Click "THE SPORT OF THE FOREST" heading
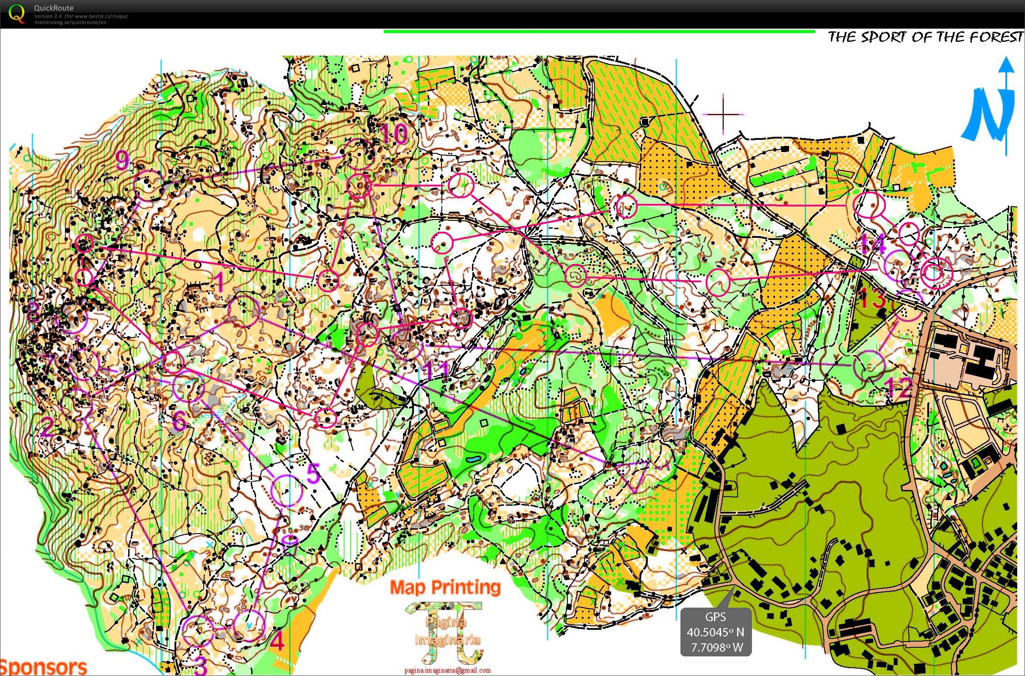The height and width of the screenshot is (676, 1025). pos(926,37)
